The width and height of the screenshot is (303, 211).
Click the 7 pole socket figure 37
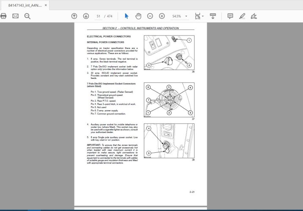coord(169,100)
